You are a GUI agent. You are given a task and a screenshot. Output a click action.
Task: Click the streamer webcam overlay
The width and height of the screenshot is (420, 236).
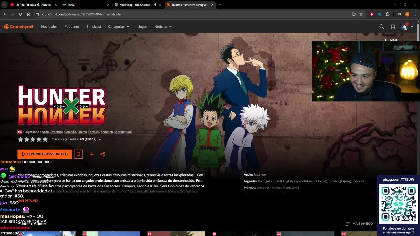coord(366,71)
